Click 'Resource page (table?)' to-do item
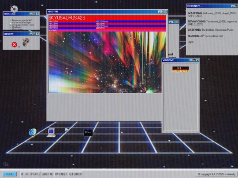 [22, 20]
